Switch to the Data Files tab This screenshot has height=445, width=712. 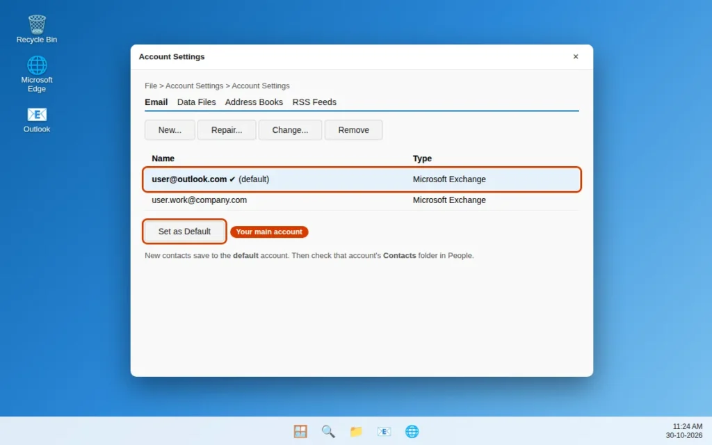196,102
